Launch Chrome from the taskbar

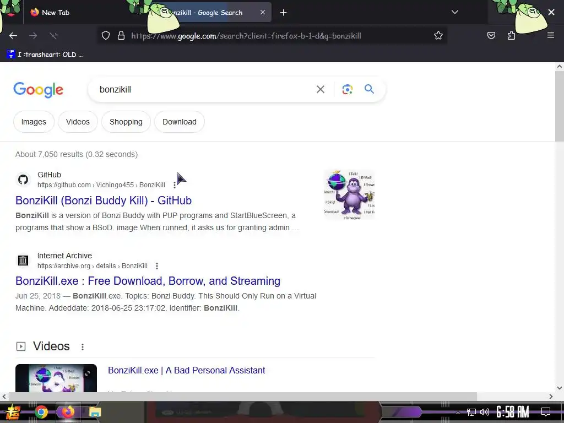pyautogui.click(x=41, y=412)
